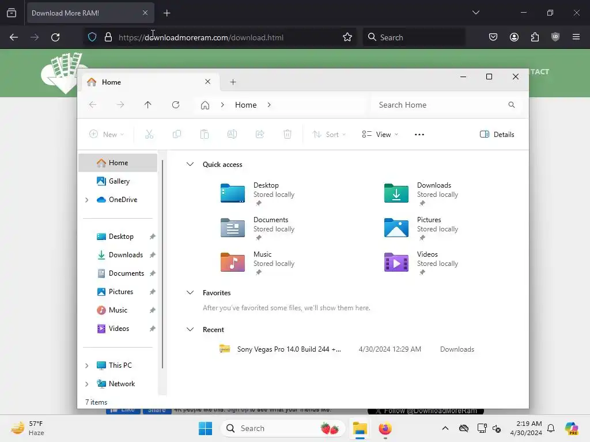Collapse the Quick access section
The height and width of the screenshot is (442, 590).
(190, 164)
